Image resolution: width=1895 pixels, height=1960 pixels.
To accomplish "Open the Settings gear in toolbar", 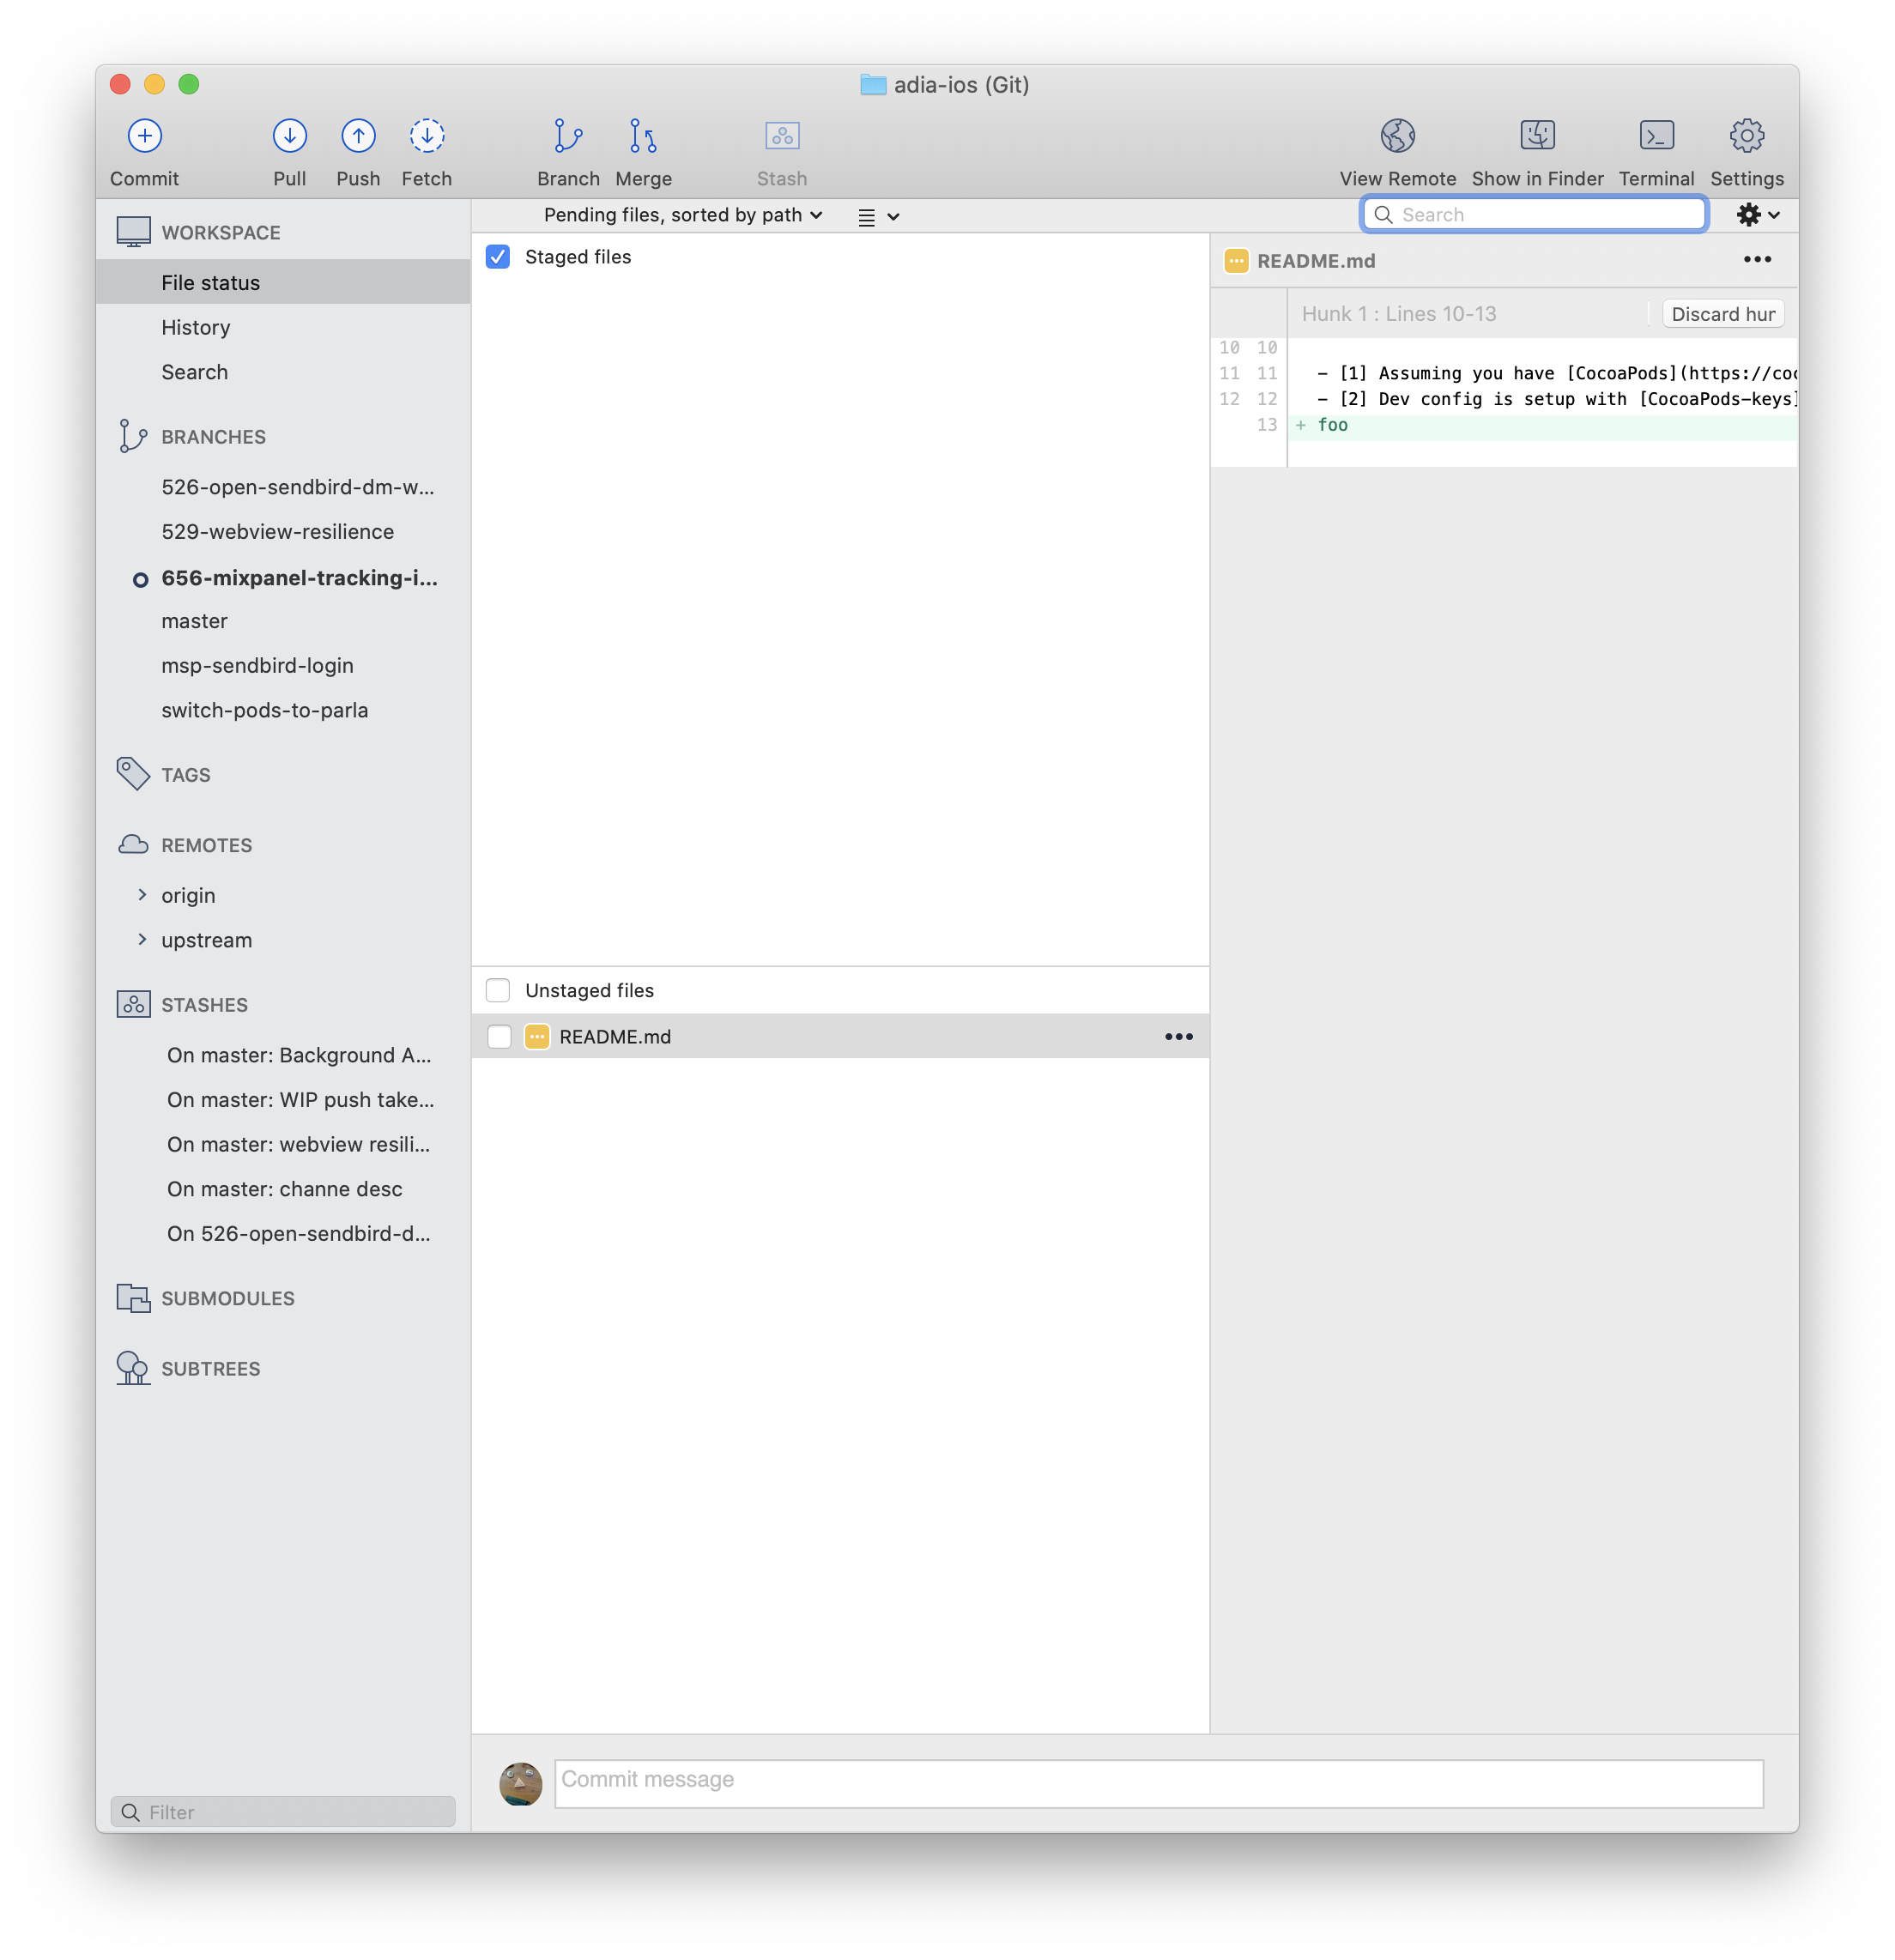I will [x=1746, y=135].
